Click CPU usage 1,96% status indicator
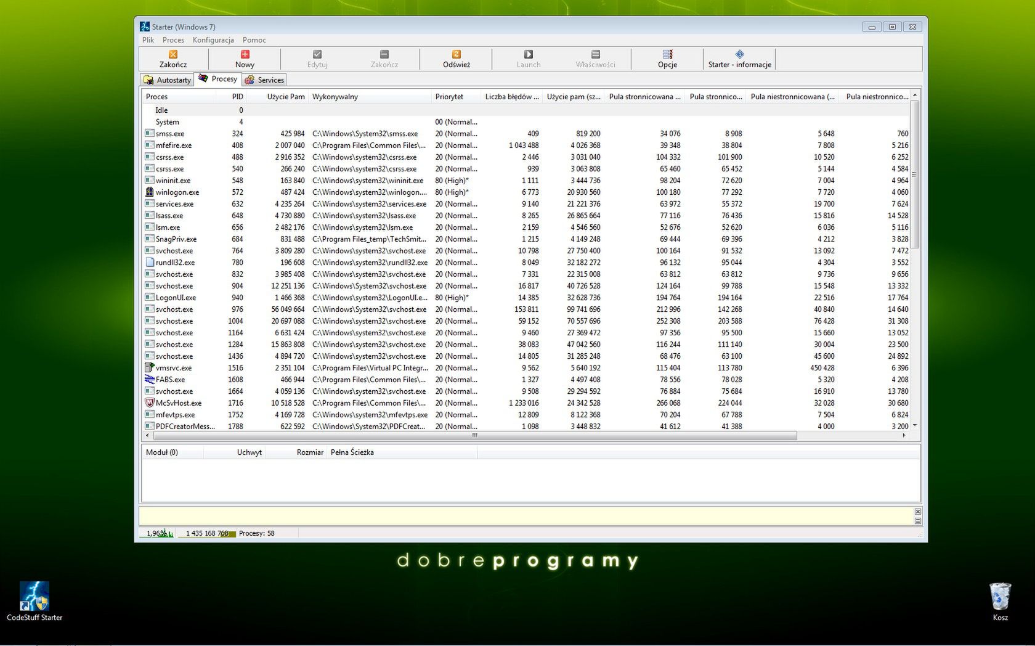The image size is (1035, 646). 157,533
